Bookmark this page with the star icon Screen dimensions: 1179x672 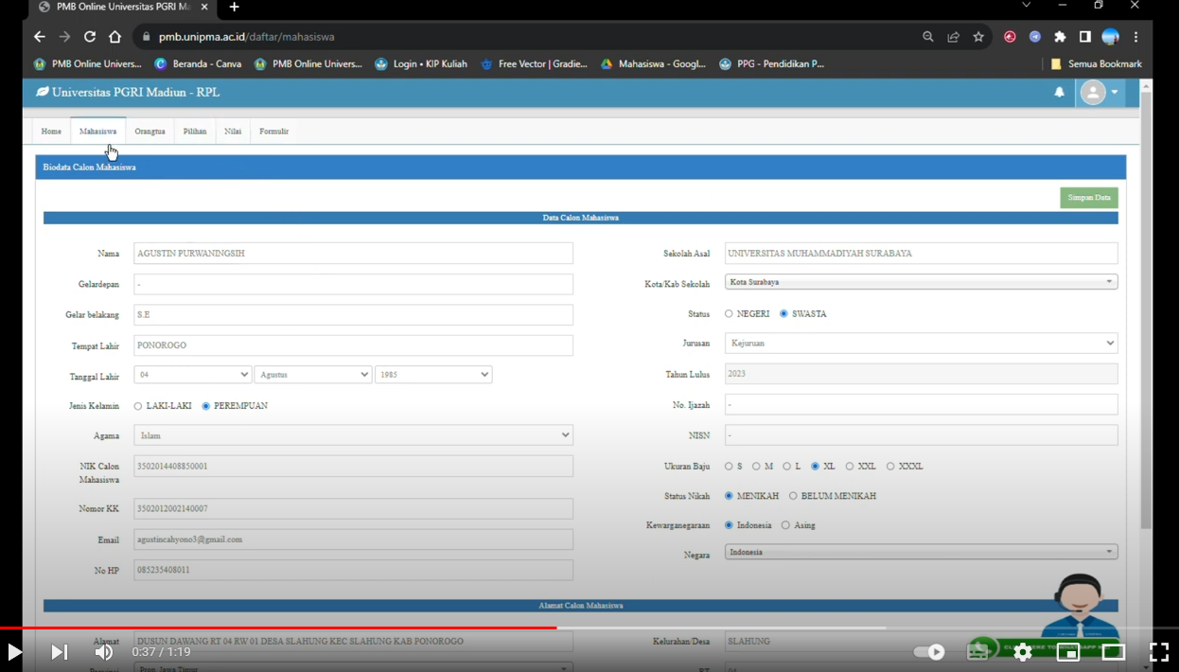[978, 37]
